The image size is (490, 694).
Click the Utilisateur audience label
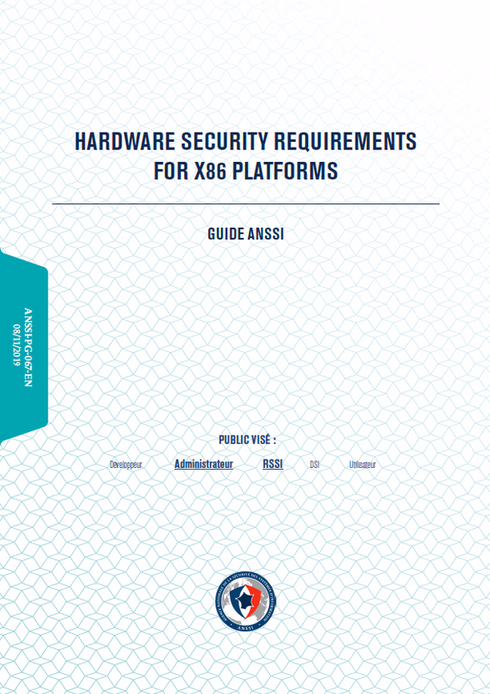(x=362, y=465)
